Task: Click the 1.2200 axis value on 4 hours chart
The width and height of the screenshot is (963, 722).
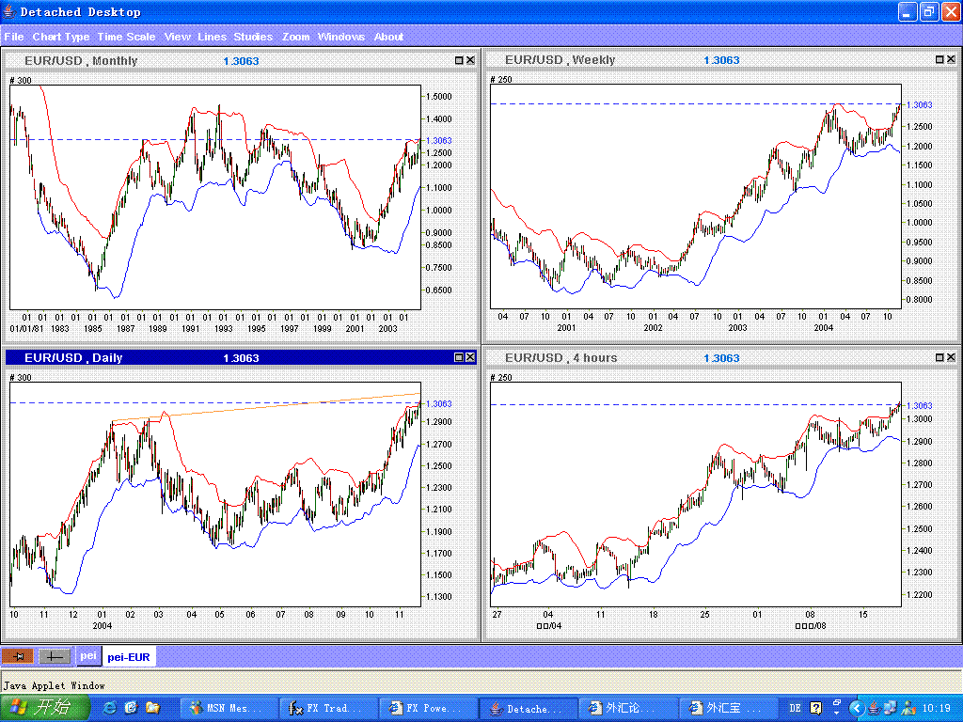Action: click(919, 595)
